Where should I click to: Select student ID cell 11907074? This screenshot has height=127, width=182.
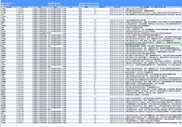(24, 11)
